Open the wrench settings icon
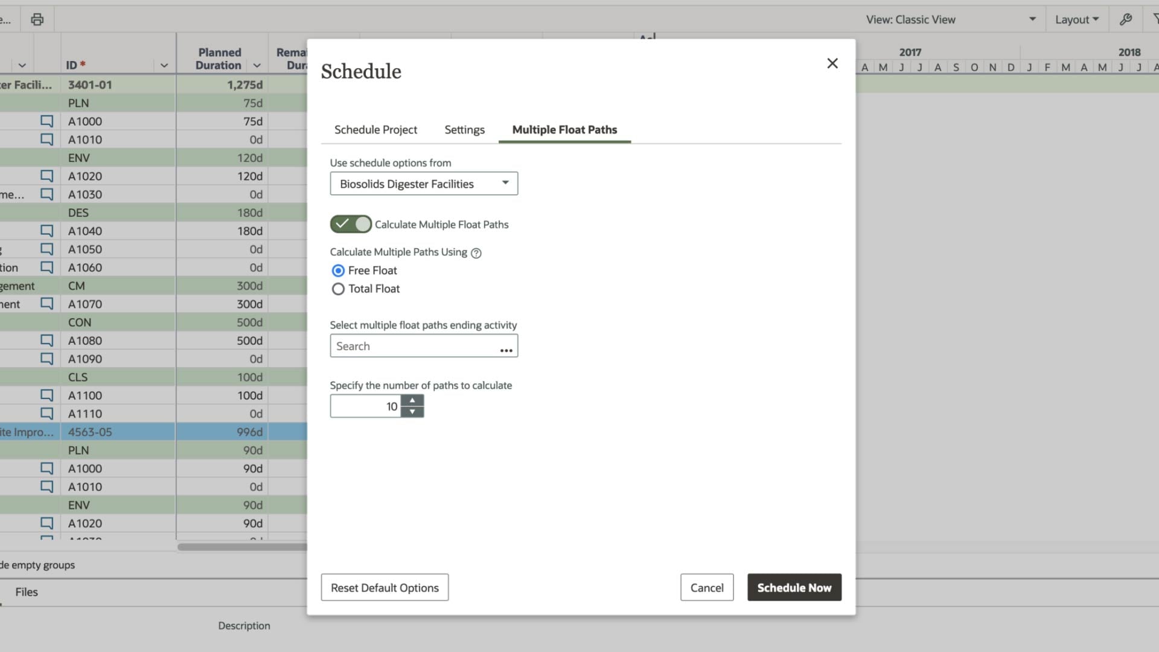1159x652 pixels. [1126, 19]
